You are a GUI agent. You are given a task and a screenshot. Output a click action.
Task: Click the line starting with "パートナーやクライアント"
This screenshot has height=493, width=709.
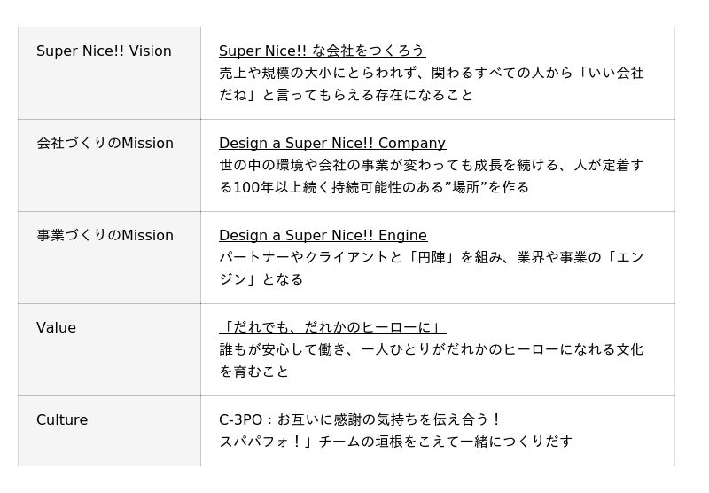click(x=431, y=257)
